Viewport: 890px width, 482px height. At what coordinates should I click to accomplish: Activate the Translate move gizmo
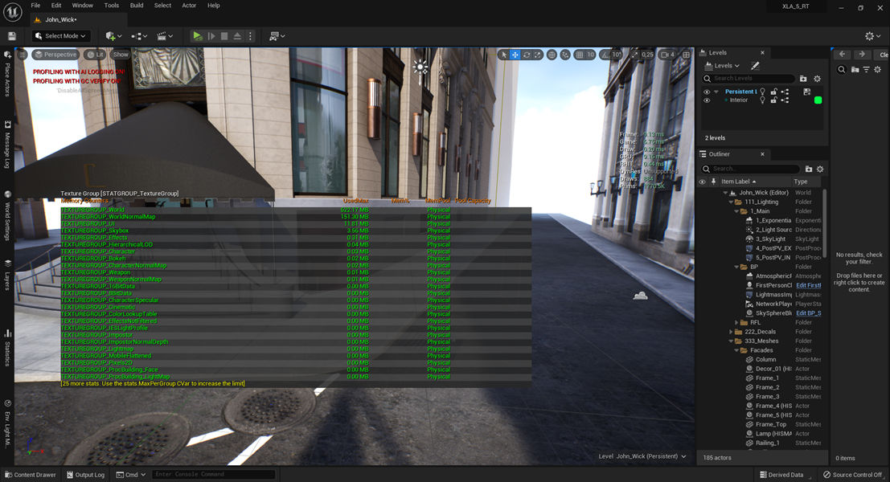[x=515, y=55]
